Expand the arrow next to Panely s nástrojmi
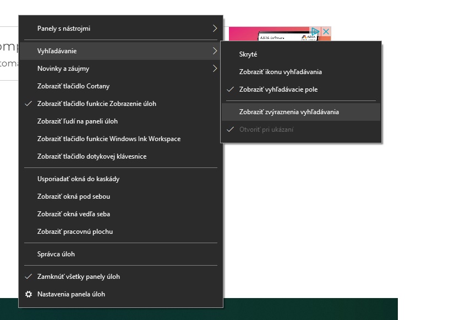This screenshot has height=320, width=476. point(215,29)
